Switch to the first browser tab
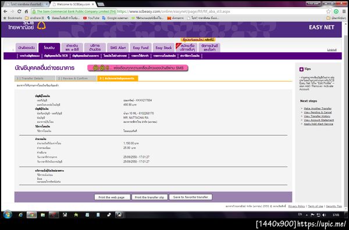This screenshot has height=230, width=349. (x=26, y=4)
